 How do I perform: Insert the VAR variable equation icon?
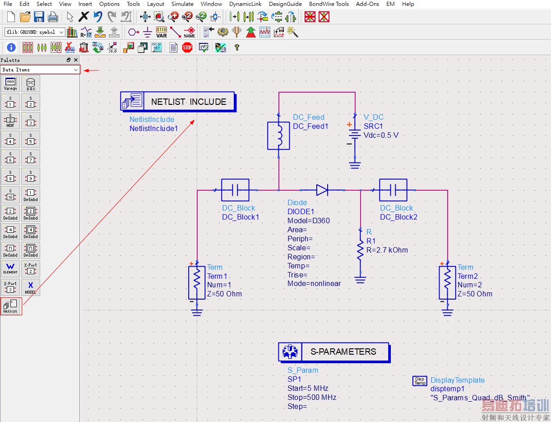[x=161, y=32]
